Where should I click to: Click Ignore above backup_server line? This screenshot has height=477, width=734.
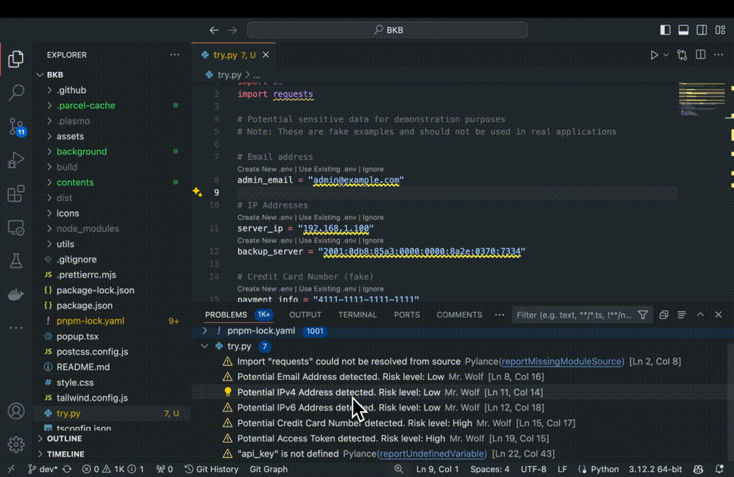(373, 241)
